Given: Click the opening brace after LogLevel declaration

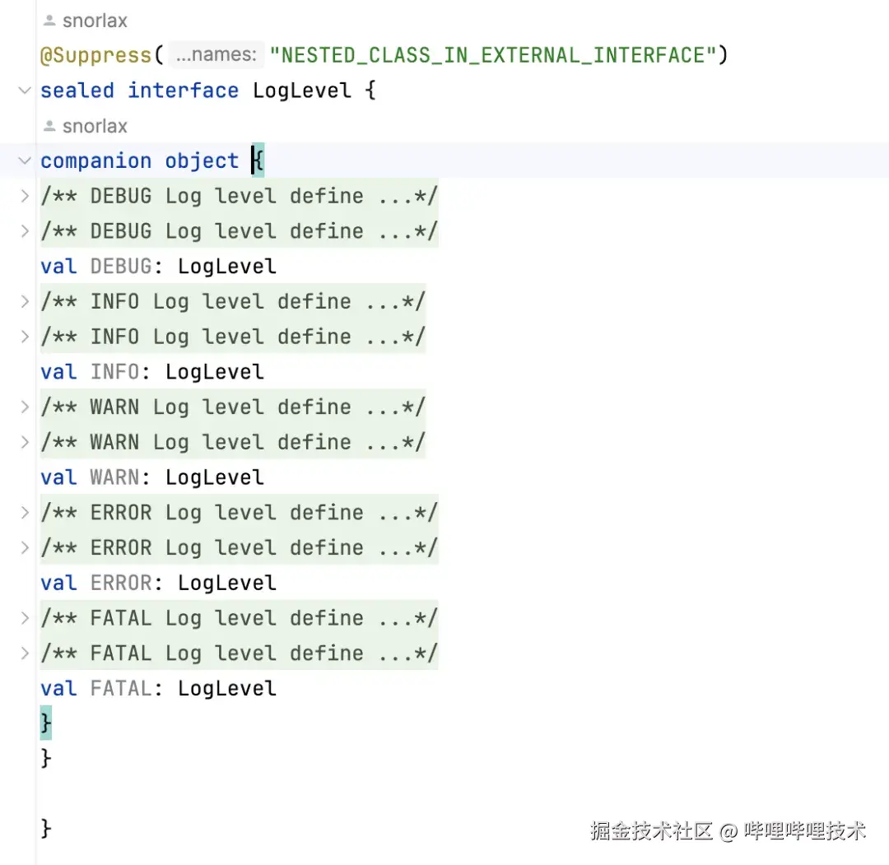Looking at the screenshot, I should pos(370,91).
